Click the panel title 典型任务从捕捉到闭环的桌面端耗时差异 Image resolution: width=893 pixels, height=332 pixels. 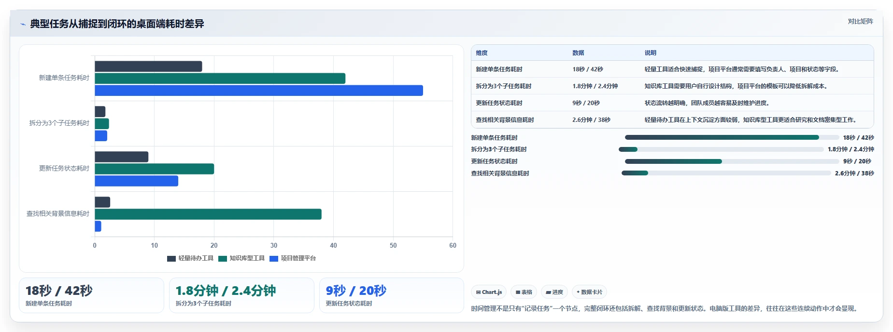[x=117, y=24]
